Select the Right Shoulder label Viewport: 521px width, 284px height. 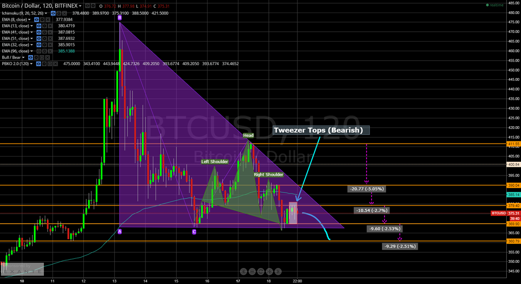(268, 175)
